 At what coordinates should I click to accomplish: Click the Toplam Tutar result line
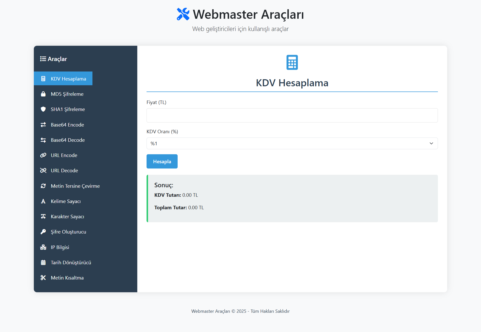coord(179,207)
